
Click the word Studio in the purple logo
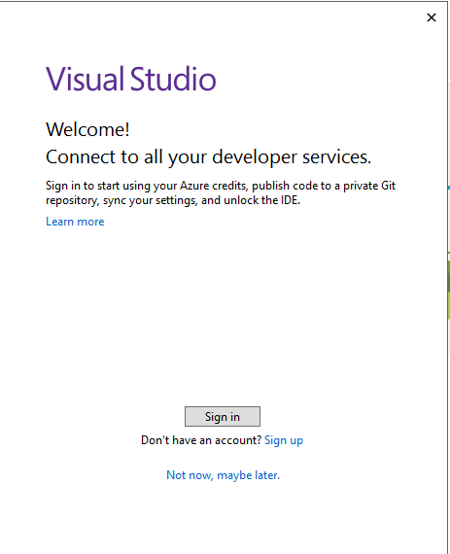point(173,79)
